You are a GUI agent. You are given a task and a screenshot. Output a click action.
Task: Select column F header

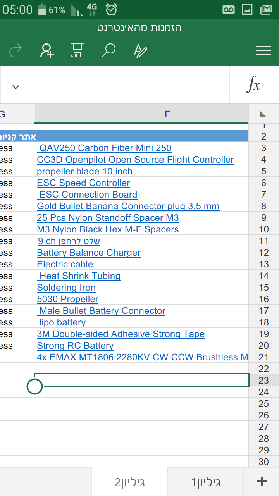click(x=141, y=114)
